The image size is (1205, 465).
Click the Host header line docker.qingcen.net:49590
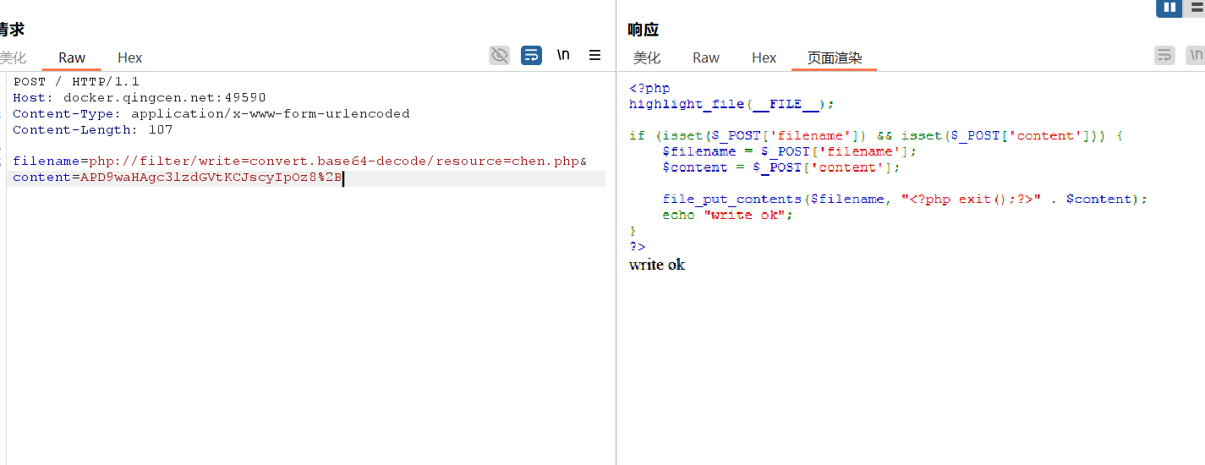tap(140, 98)
